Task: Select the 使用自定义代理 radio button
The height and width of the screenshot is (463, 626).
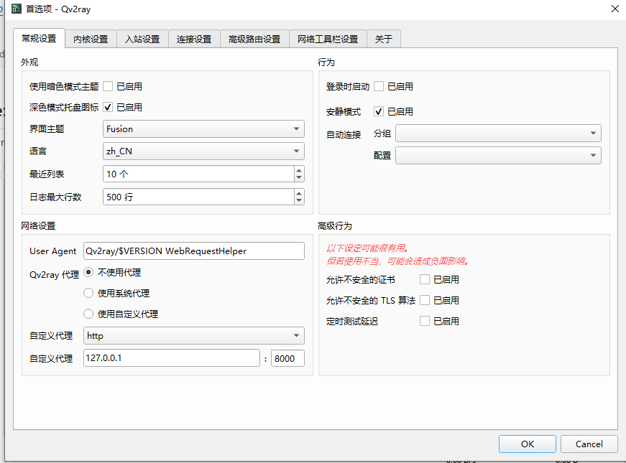Action: click(88, 314)
